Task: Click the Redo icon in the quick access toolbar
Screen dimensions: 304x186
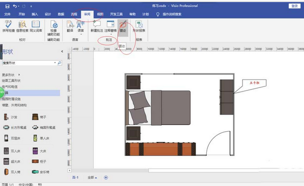Action: (x=24, y=6)
